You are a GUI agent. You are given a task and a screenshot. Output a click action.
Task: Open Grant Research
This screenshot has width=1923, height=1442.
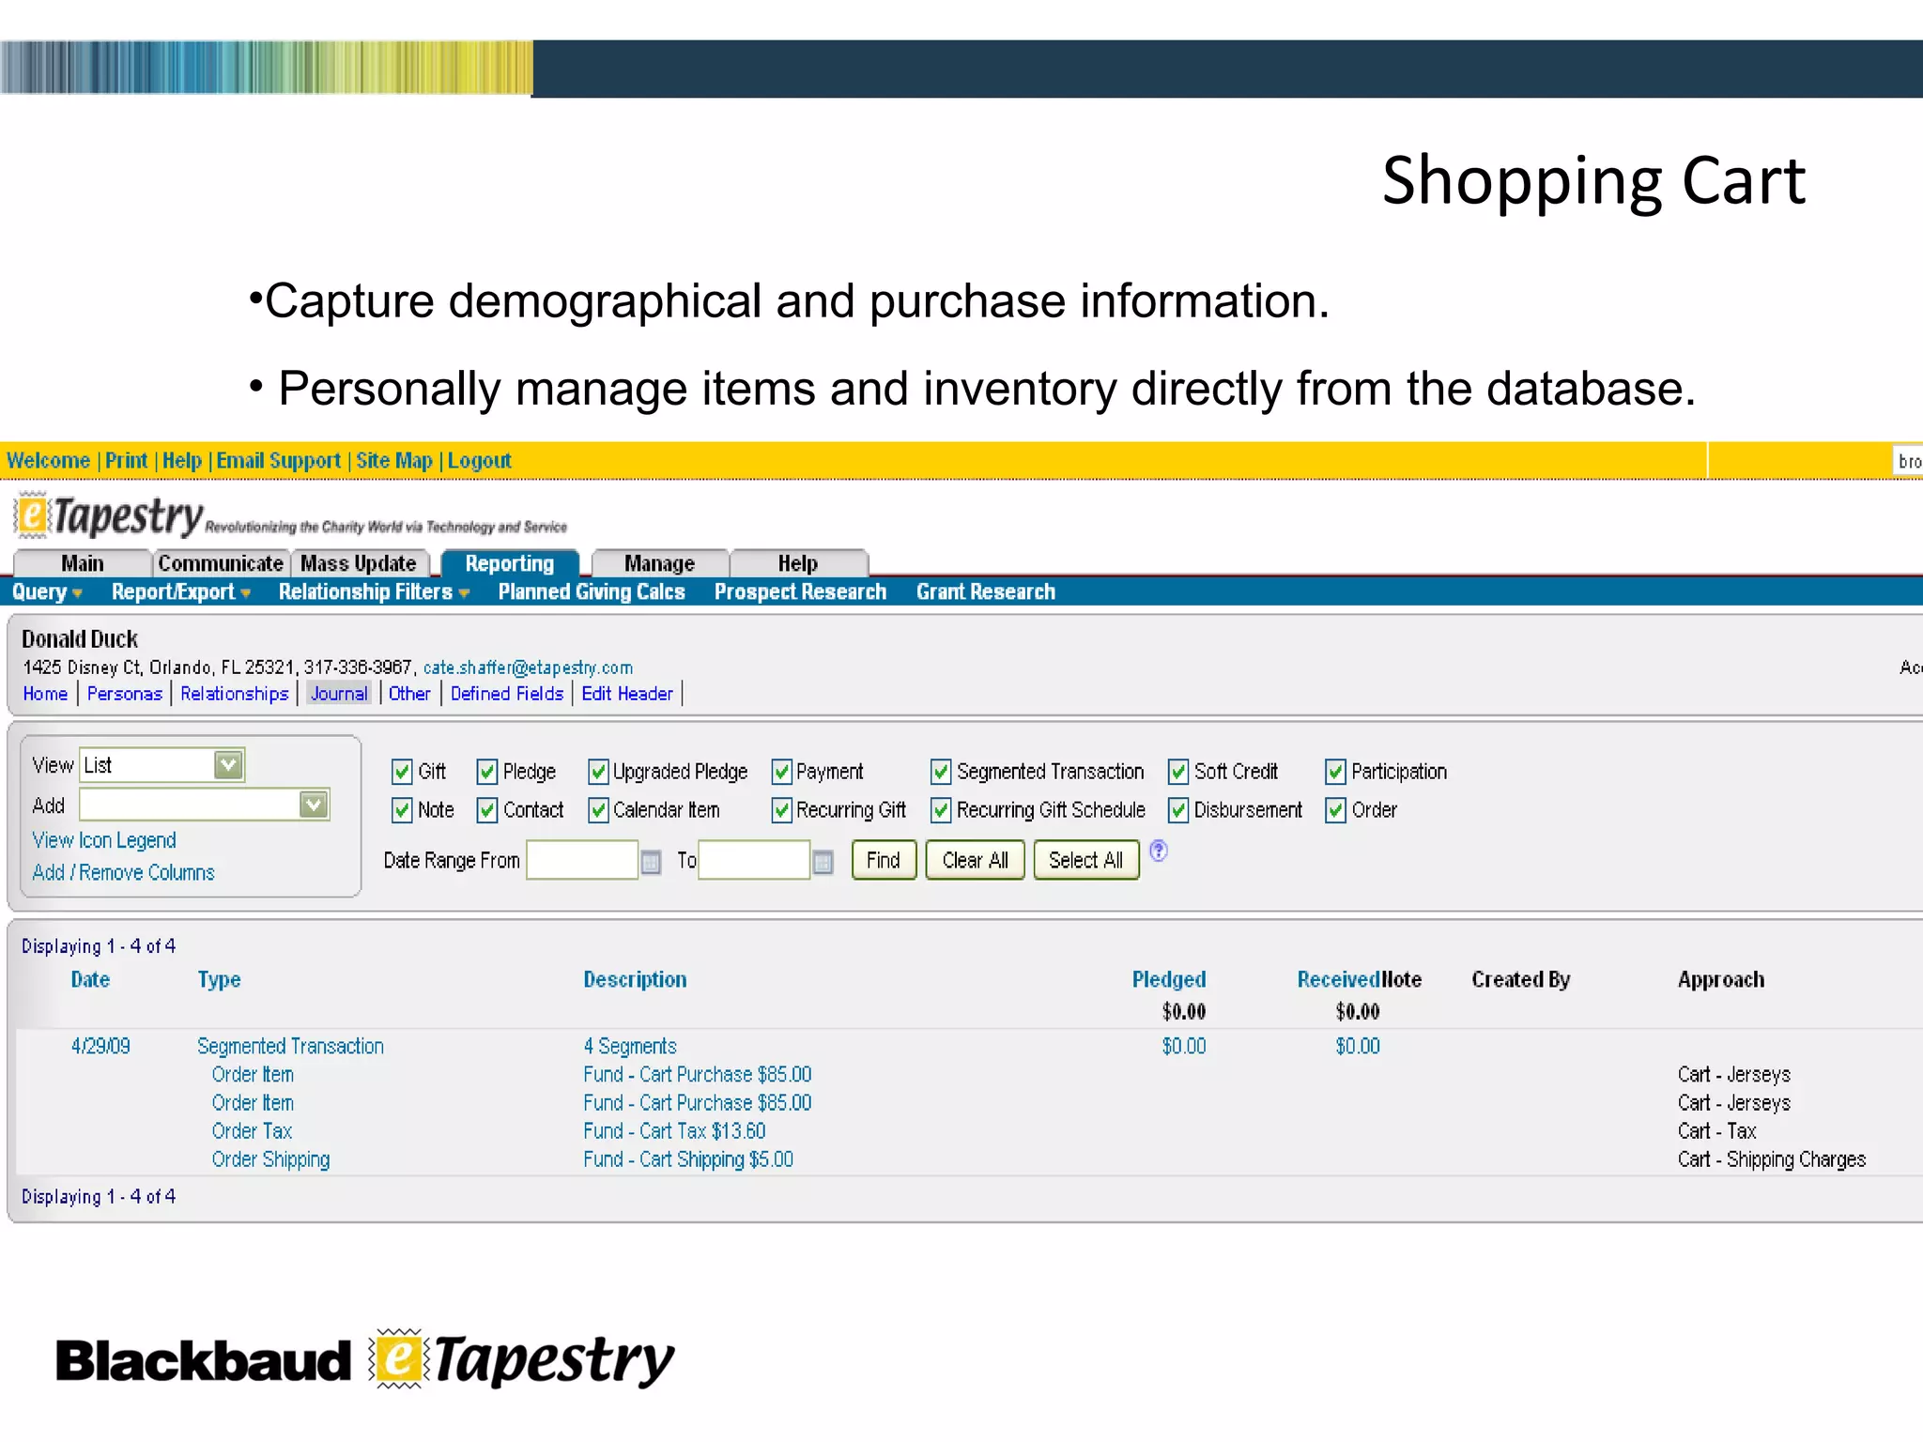pyautogui.click(x=986, y=592)
